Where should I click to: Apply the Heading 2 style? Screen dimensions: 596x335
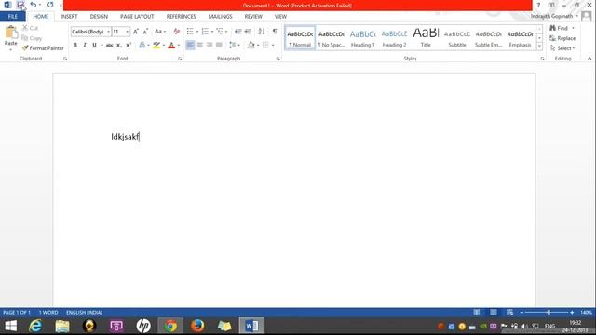394,38
